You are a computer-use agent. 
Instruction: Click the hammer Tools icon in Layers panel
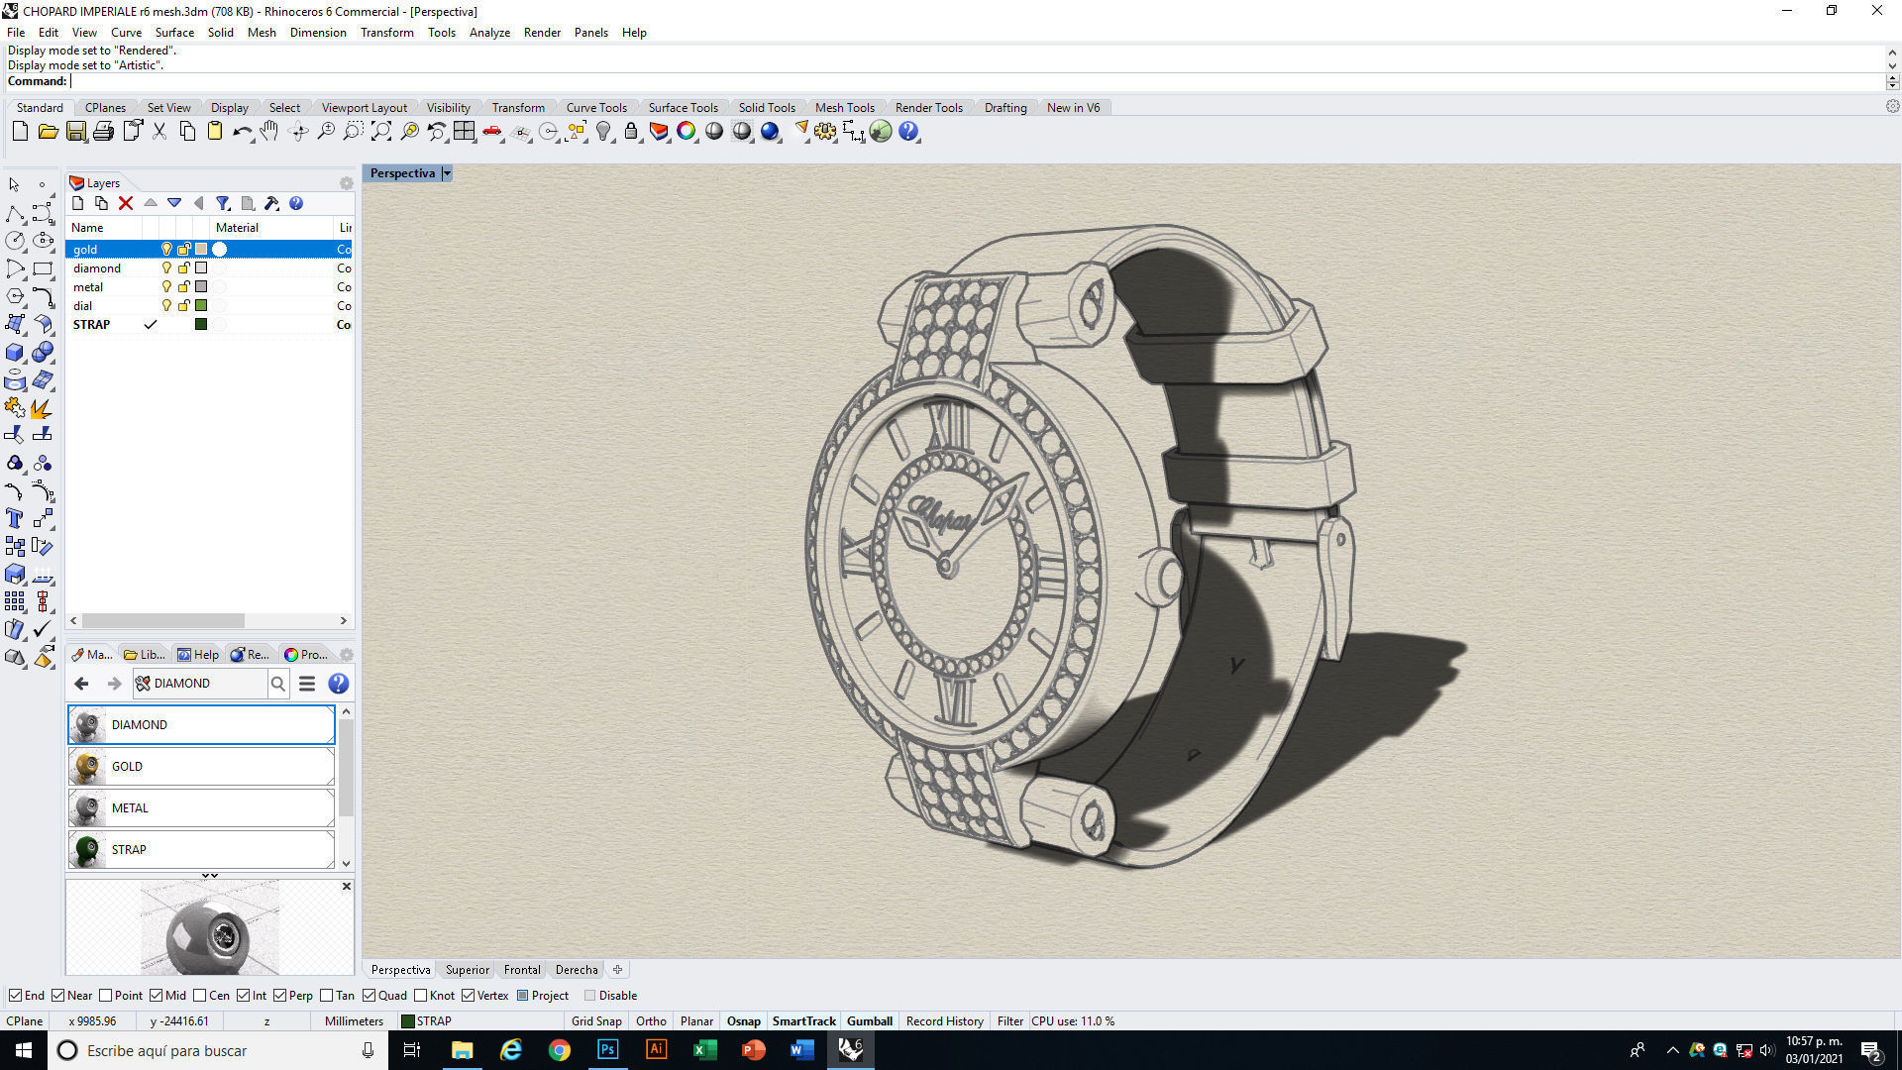click(x=271, y=203)
